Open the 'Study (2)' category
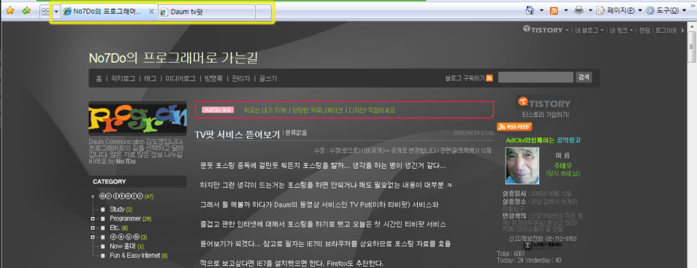The height and width of the screenshot is (268, 697). [x=121, y=209]
